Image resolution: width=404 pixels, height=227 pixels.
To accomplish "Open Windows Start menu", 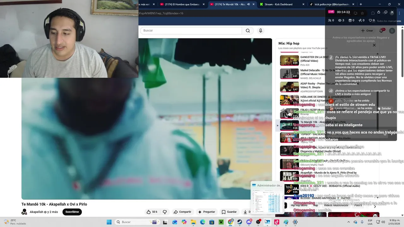I will [x=109, y=222].
